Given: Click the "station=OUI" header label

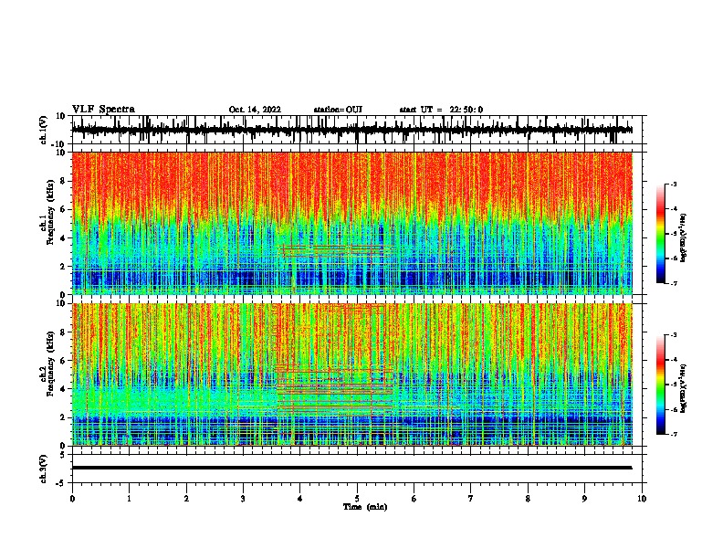Looking at the screenshot, I should pyautogui.click(x=338, y=110).
